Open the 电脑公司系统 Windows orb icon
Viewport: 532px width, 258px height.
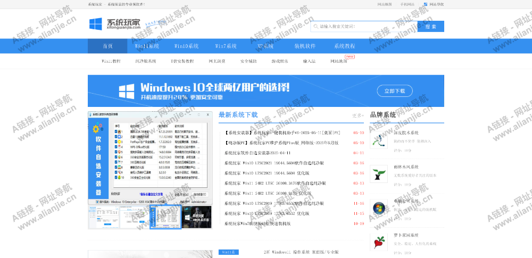[379, 208]
